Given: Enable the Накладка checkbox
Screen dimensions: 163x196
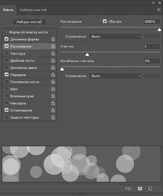Looking at the screenshot, I should (6, 103).
